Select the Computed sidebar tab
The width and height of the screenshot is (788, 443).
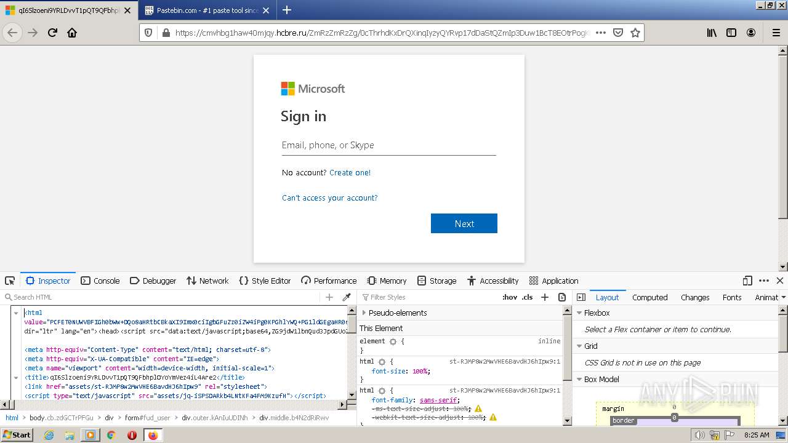click(x=649, y=297)
